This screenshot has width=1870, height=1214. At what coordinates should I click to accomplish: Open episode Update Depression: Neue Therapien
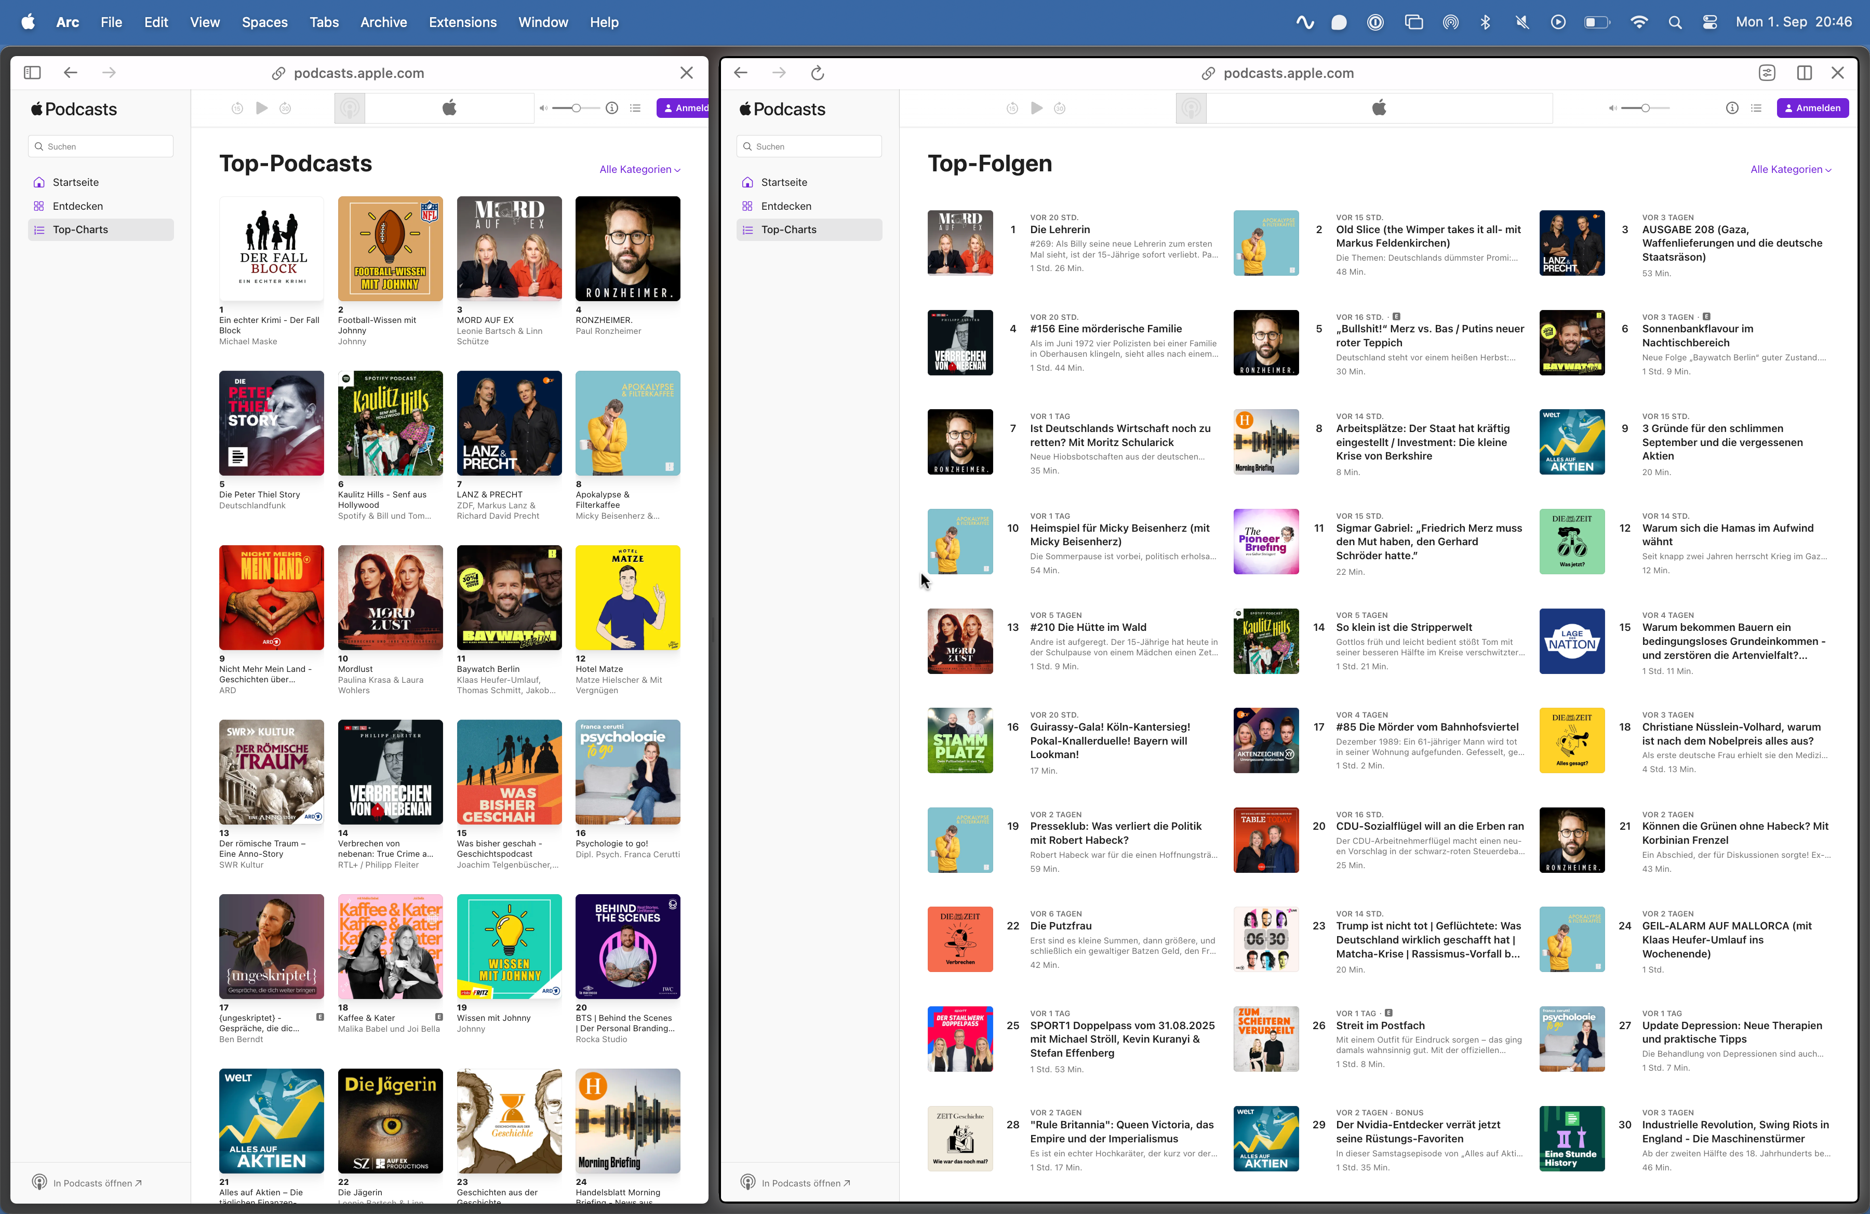[1732, 1032]
